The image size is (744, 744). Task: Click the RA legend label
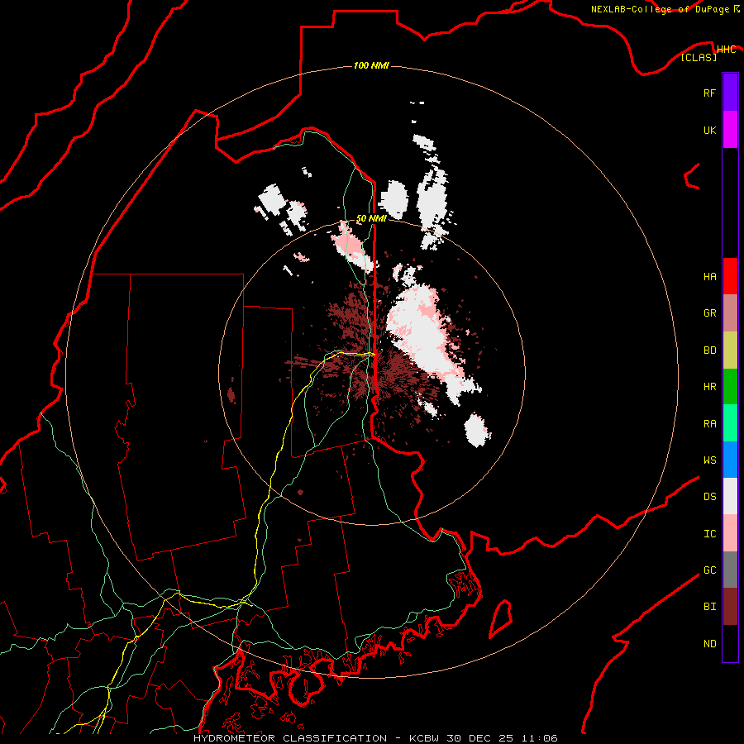[709, 423]
